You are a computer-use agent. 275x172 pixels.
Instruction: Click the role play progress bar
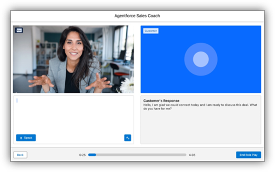[x=137, y=155]
